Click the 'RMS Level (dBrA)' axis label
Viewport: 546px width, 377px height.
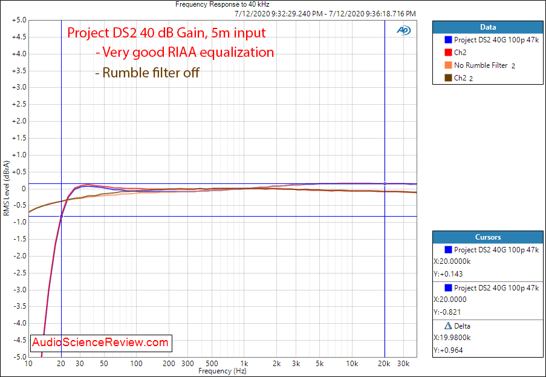(x=6, y=189)
